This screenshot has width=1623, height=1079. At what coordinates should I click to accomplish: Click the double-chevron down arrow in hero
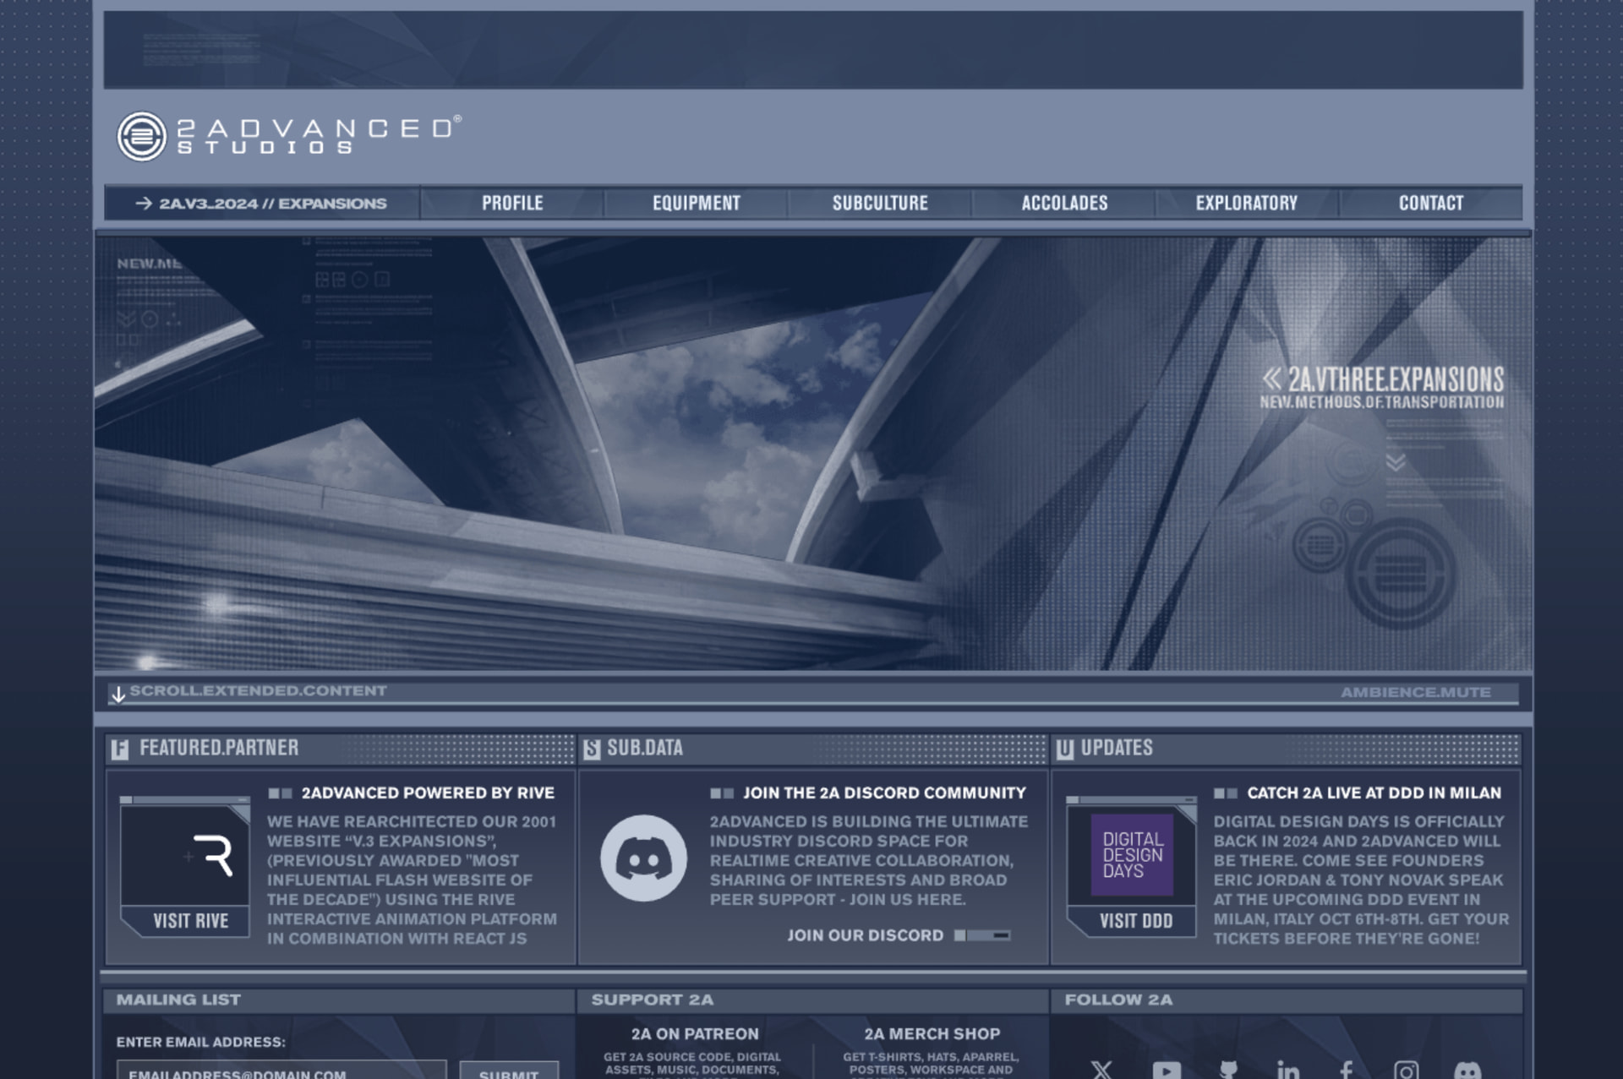1396,461
